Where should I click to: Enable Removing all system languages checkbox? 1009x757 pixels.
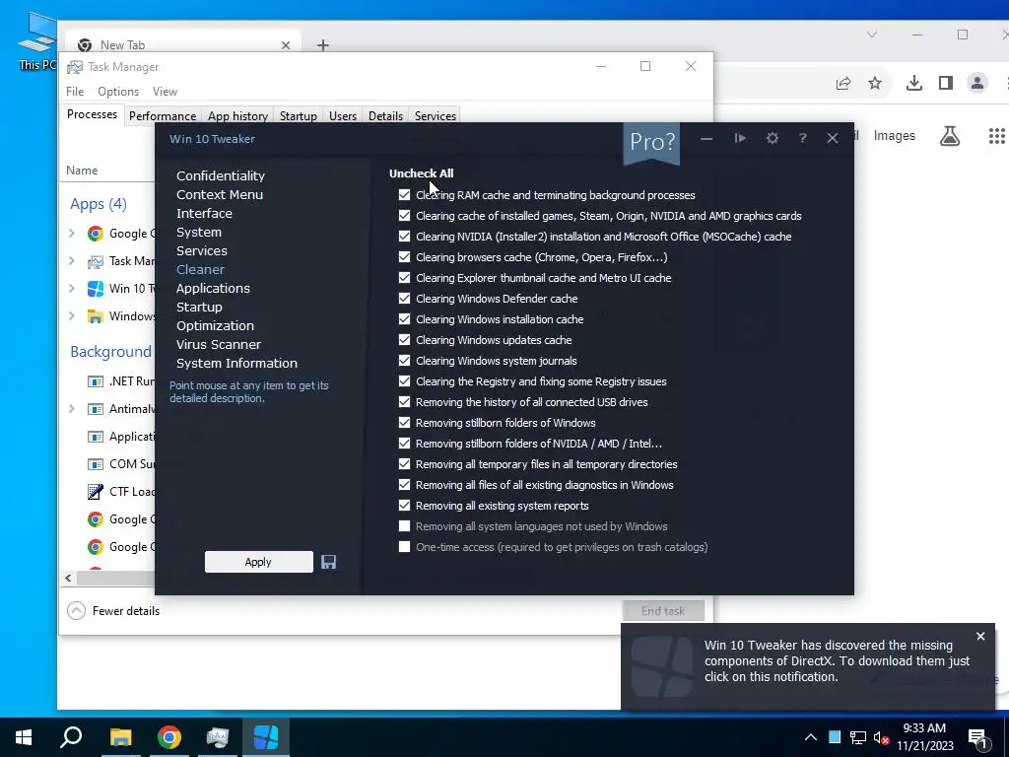click(404, 526)
